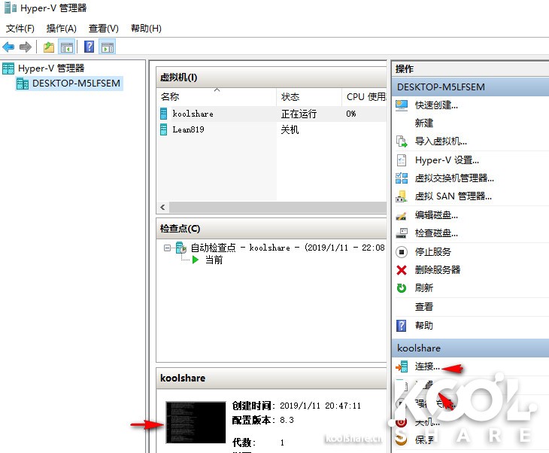This screenshot has width=549, height=453.
Task: Click the koolshare Actions section header
Action: [x=470, y=348]
